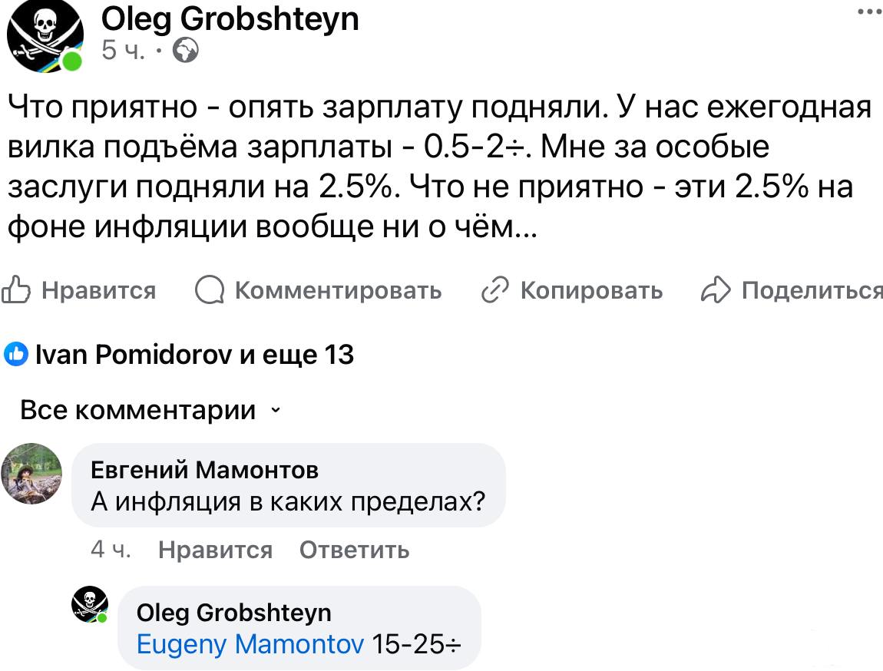
Task: Open Ivan Pomidorov и еще 13 reactions list
Action: 194,354
